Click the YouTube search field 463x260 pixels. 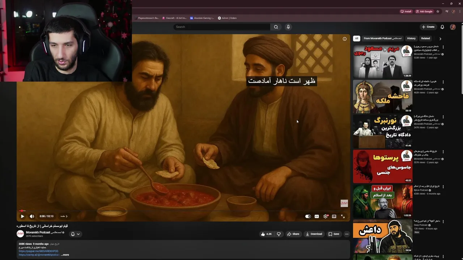point(222,27)
